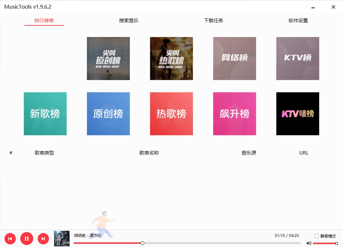The width and height of the screenshot is (343, 247).
Task: Open the blue 原创榜 tile
Action: 108,114
